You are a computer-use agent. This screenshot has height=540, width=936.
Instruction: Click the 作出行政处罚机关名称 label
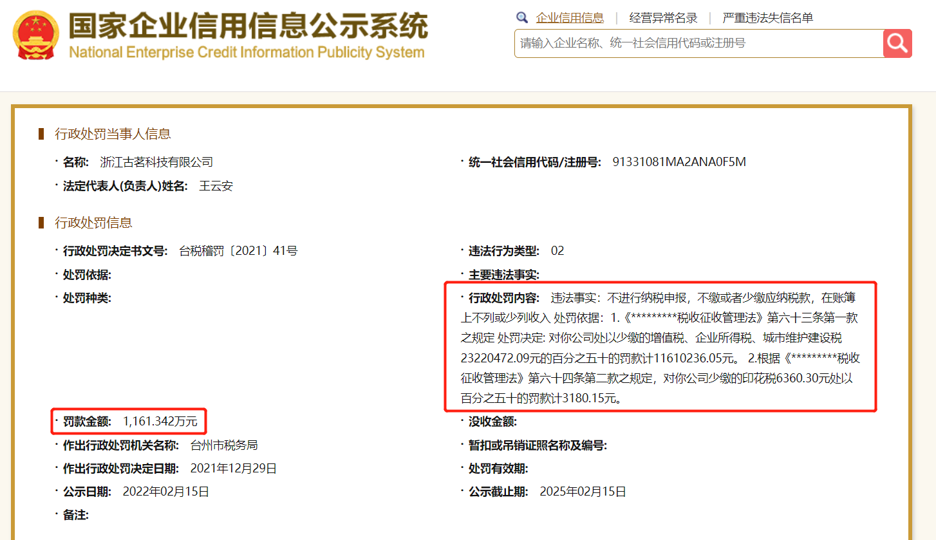click(x=121, y=445)
